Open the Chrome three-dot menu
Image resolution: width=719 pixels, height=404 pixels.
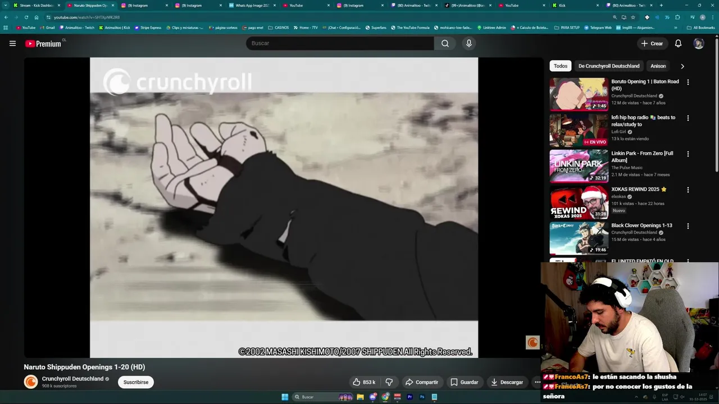click(x=712, y=17)
